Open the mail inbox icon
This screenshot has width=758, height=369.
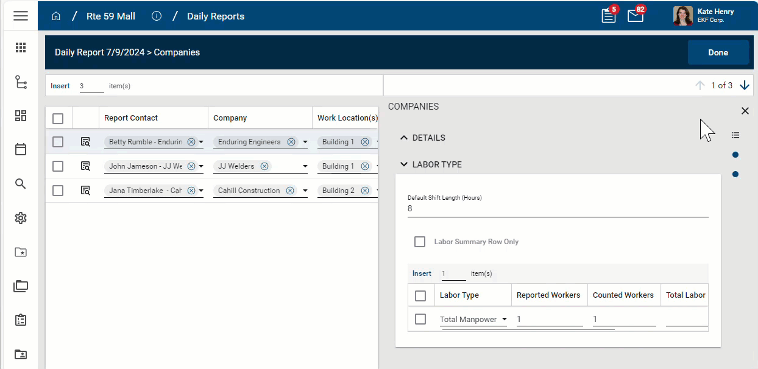635,16
